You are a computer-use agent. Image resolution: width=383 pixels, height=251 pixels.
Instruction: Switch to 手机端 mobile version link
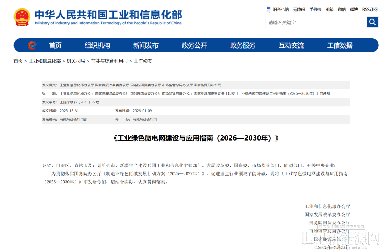pyautogui.click(x=315, y=10)
